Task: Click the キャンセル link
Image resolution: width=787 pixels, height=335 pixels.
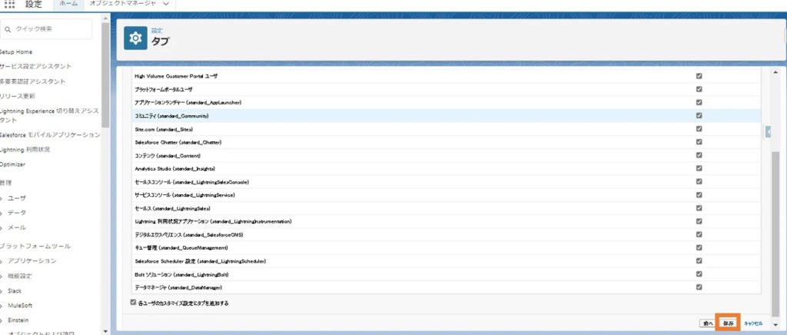Action: (753, 323)
